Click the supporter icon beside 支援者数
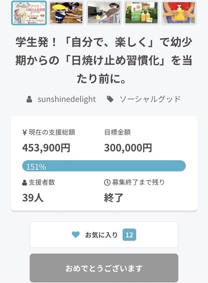The image size is (208, 283). coord(24,182)
